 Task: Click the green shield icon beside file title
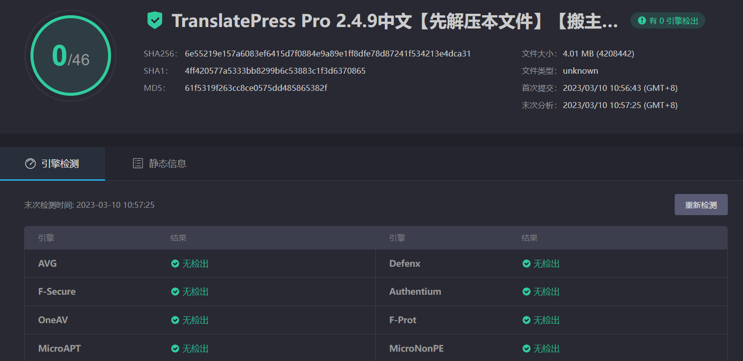(154, 21)
